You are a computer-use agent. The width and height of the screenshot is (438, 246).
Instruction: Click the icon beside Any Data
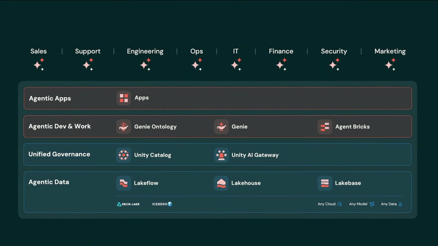tap(400, 204)
